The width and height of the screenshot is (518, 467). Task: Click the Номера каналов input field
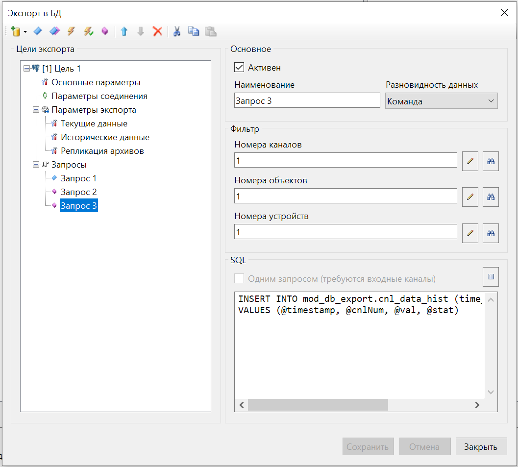coord(345,160)
